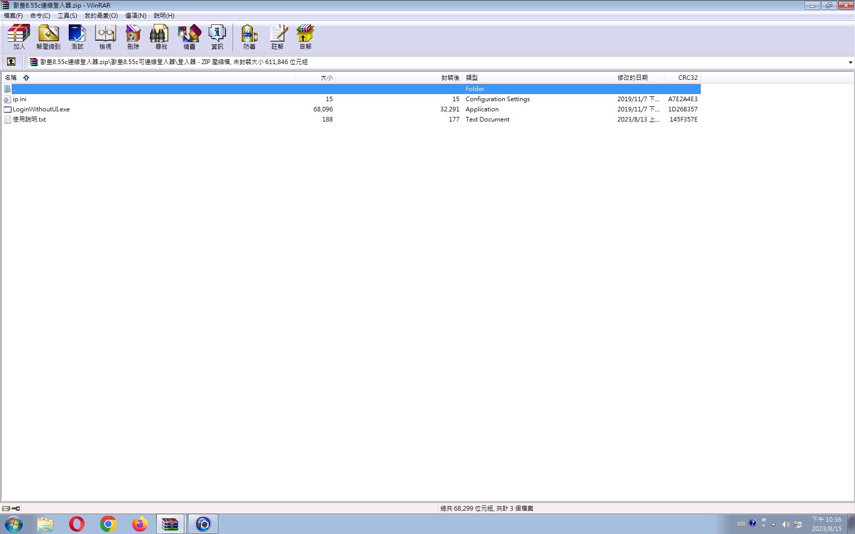
Task: Click the key password icon in status bar
Action: coord(16,509)
